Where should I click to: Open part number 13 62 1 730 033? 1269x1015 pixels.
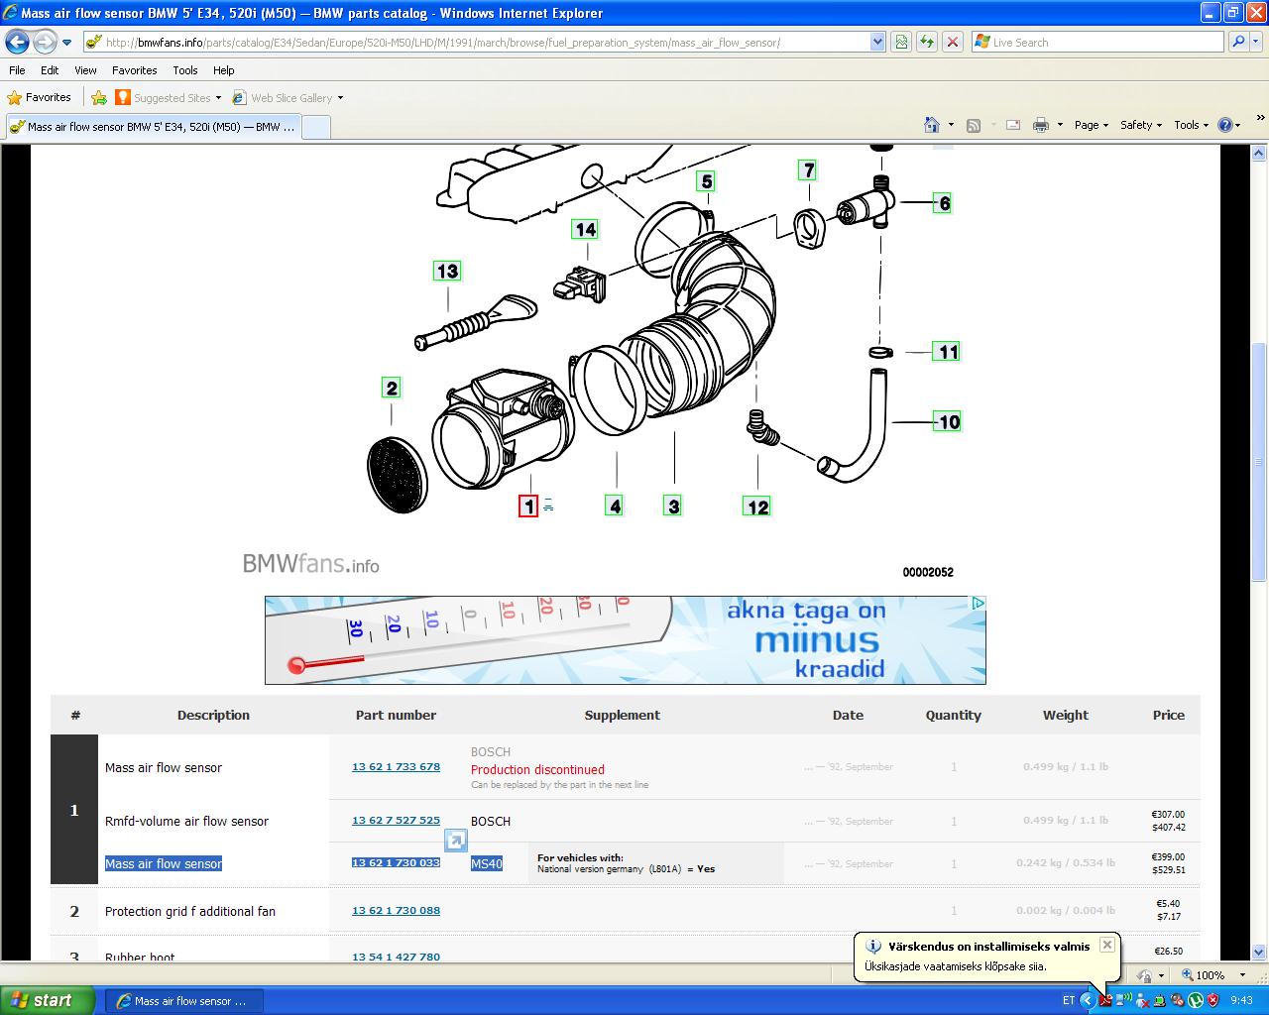coord(396,863)
